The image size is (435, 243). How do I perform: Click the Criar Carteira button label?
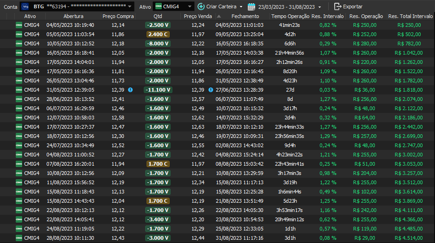pos(221,6)
